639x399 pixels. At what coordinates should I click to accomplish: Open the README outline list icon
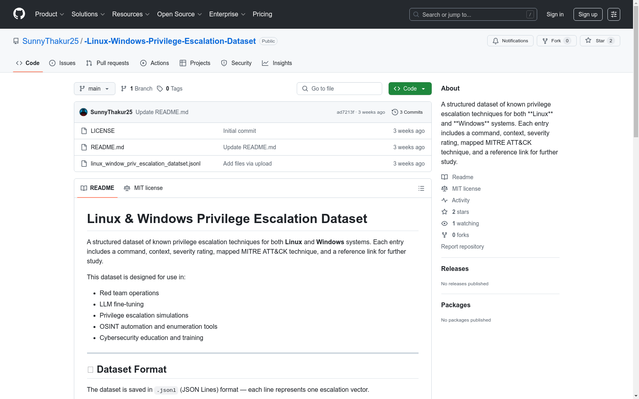click(421, 188)
